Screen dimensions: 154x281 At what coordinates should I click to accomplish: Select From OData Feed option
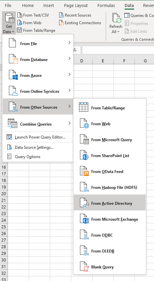click(110, 171)
